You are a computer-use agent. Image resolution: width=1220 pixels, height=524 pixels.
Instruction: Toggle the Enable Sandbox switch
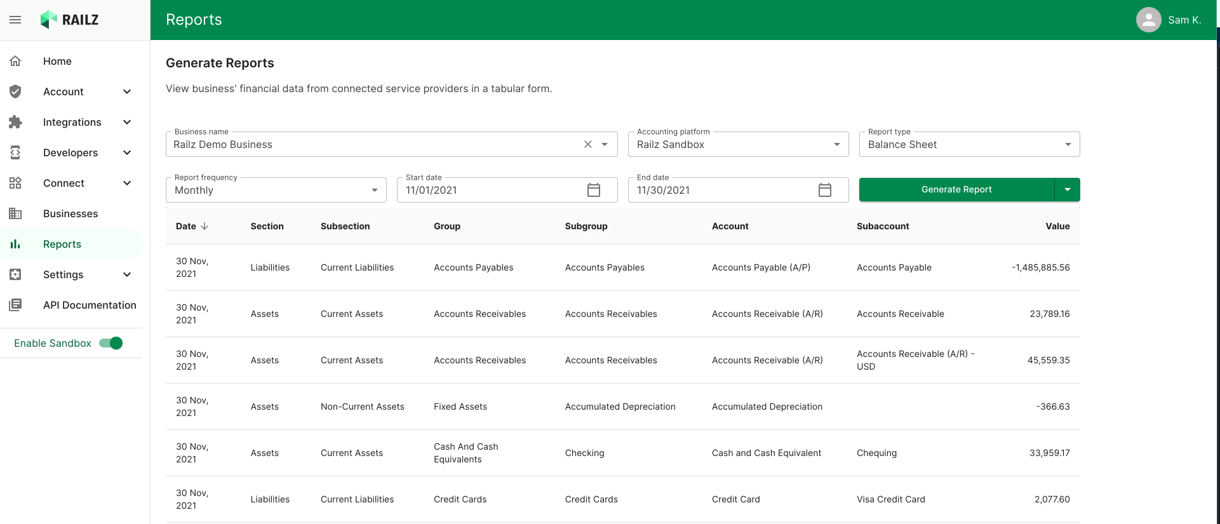point(111,343)
